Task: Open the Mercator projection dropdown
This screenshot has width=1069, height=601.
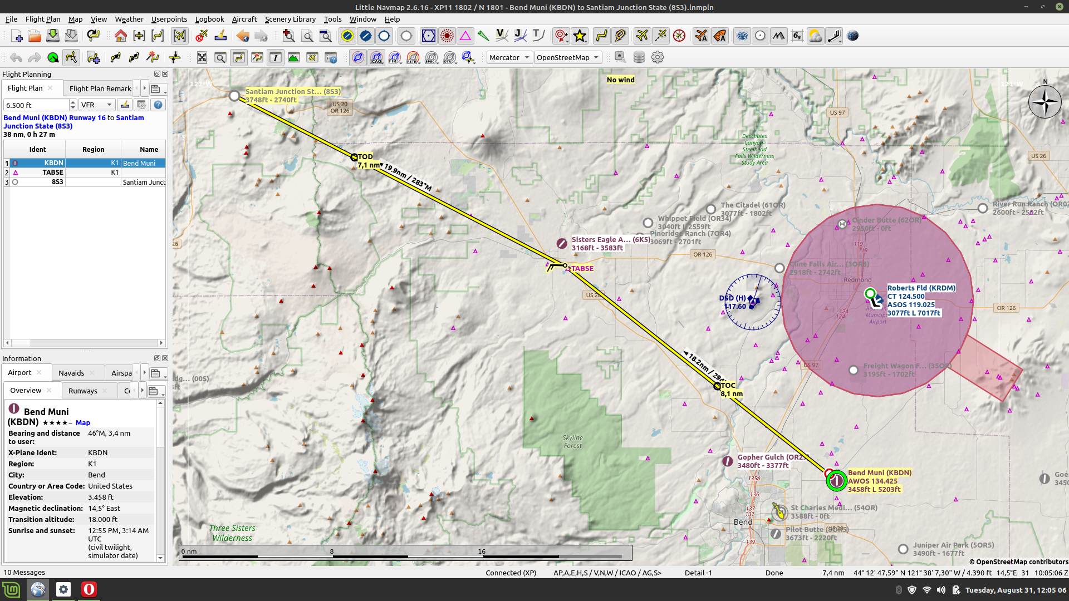Action: (x=509, y=57)
